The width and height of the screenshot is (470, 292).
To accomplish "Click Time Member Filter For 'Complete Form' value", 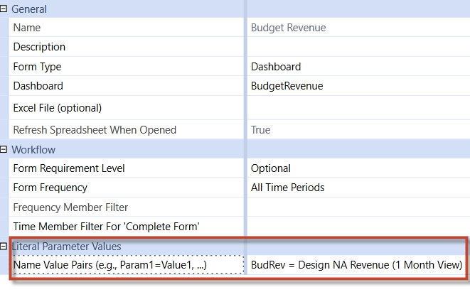I will [x=356, y=227].
